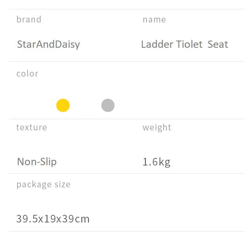Click the 'color' field label
This screenshot has height=250, width=250.
click(x=27, y=74)
